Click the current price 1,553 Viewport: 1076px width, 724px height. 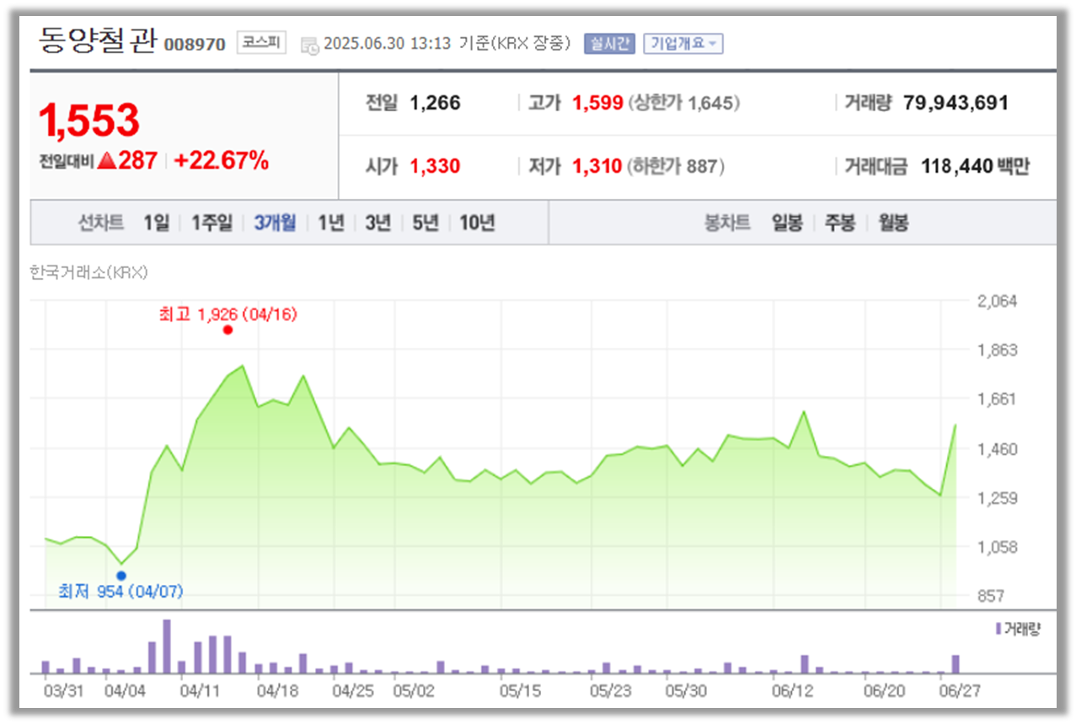pos(88,121)
